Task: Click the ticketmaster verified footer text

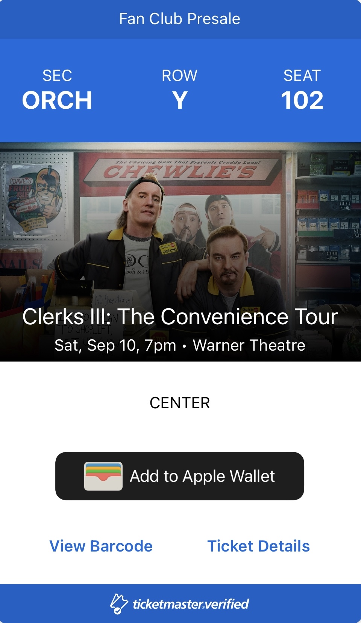Action: coord(191,604)
